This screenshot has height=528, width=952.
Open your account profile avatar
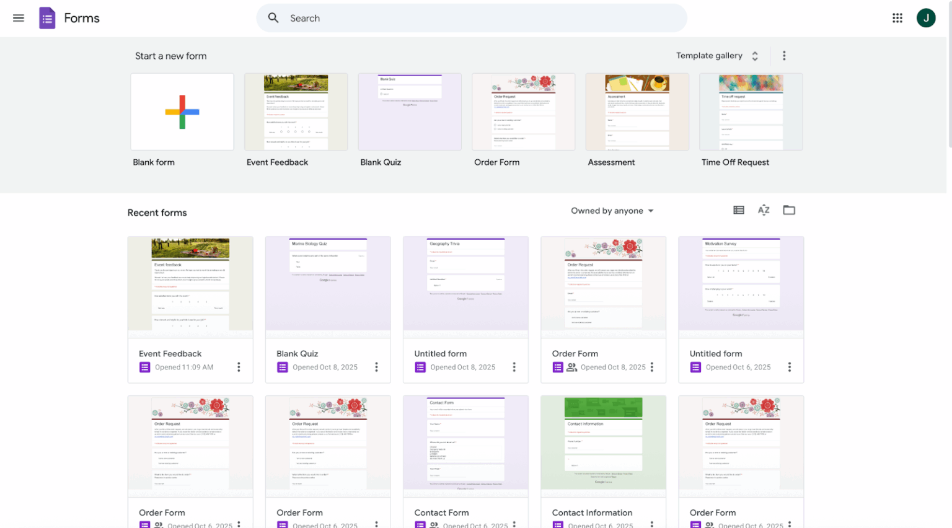pos(926,18)
